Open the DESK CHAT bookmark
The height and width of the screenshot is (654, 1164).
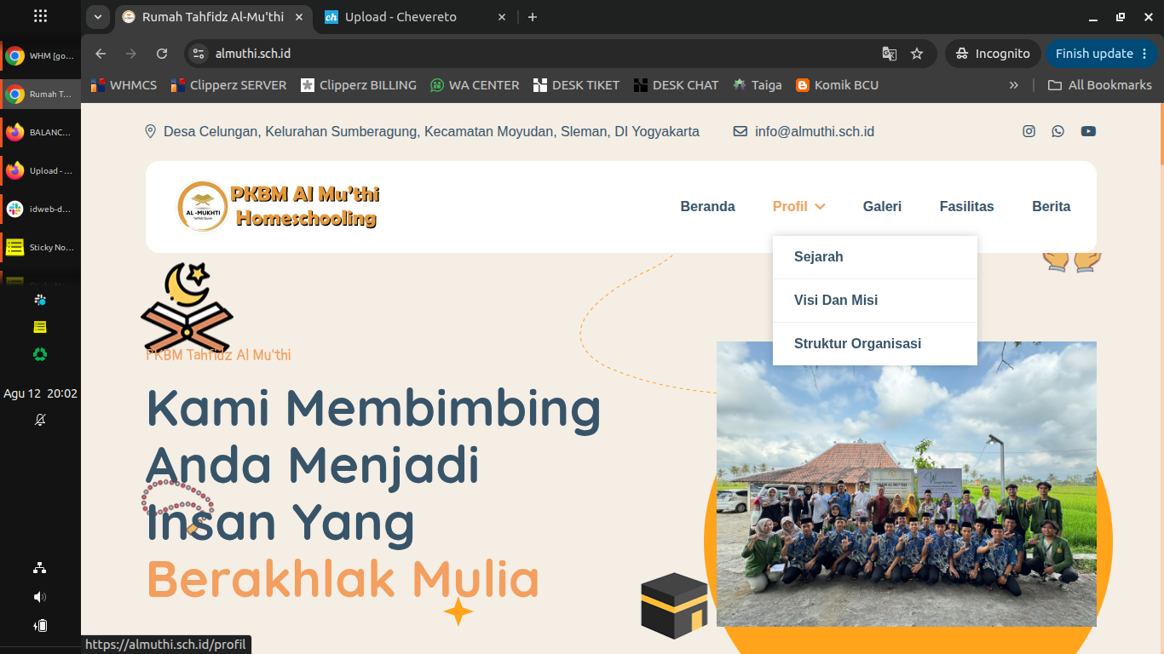point(677,85)
